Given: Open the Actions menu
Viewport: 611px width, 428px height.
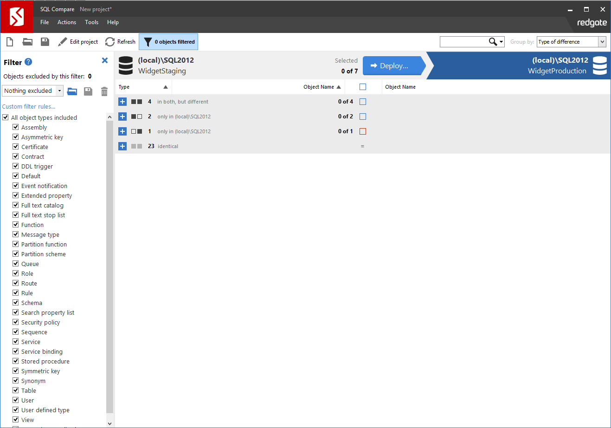Looking at the screenshot, I should pos(66,22).
